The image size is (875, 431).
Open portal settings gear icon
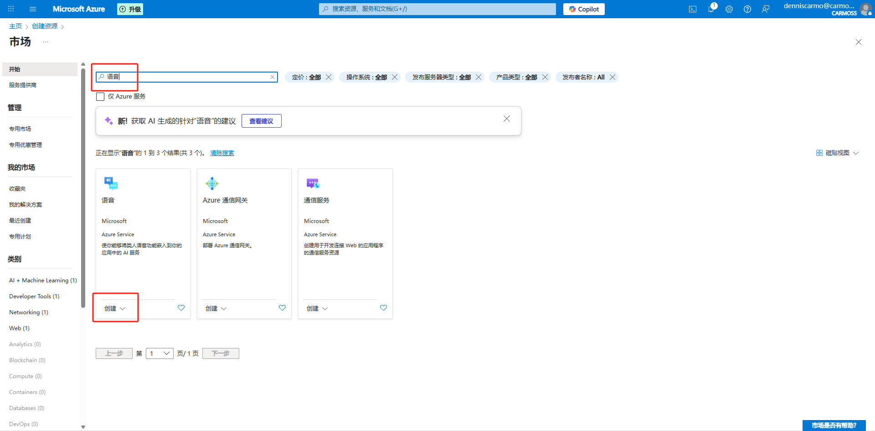(x=729, y=9)
